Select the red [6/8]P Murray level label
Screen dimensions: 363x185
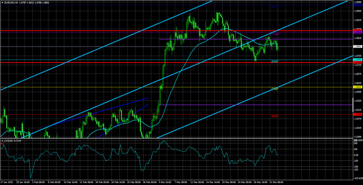coord(275,116)
